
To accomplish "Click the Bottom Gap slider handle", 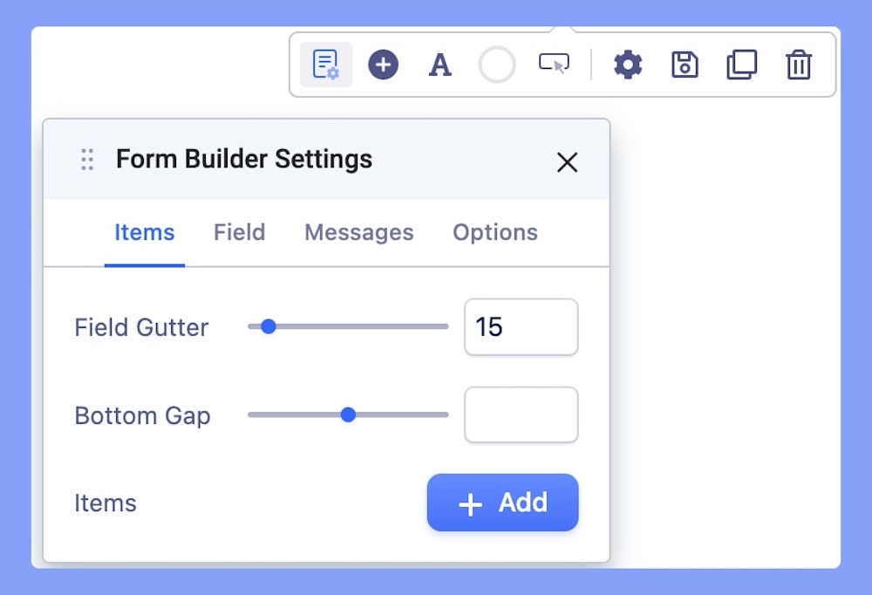I will [348, 414].
